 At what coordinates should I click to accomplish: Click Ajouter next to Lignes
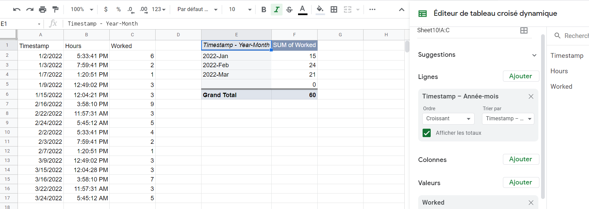pyautogui.click(x=521, y=76)
